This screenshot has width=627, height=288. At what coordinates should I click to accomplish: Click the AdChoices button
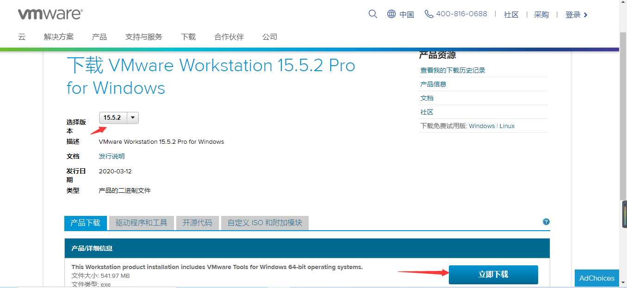coord(597,278)
